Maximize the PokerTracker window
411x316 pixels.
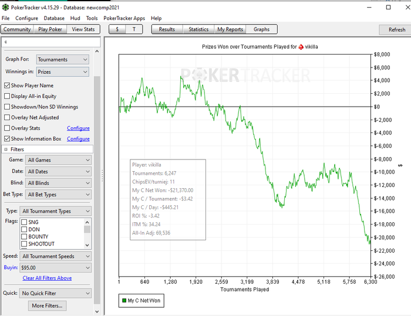[389, 7]
